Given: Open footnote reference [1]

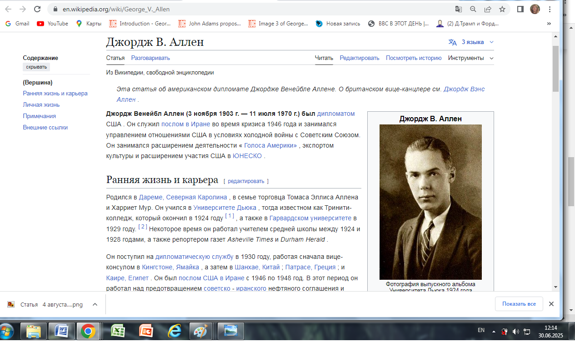Looking at the screenshot, I should (230, 216).
